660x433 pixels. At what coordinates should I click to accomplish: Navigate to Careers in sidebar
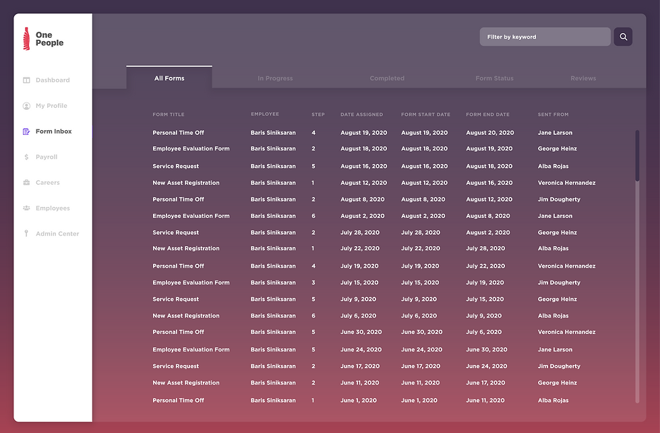[x=48, y=182]
